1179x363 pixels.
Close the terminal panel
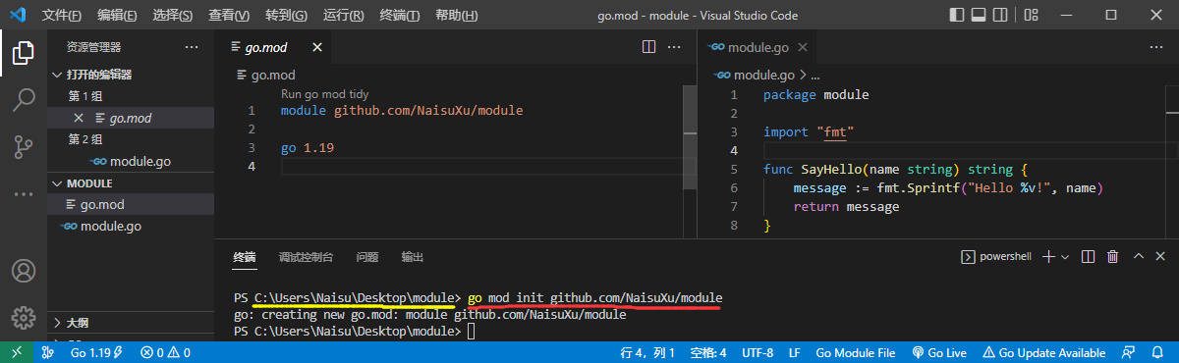click(1161, 257)
